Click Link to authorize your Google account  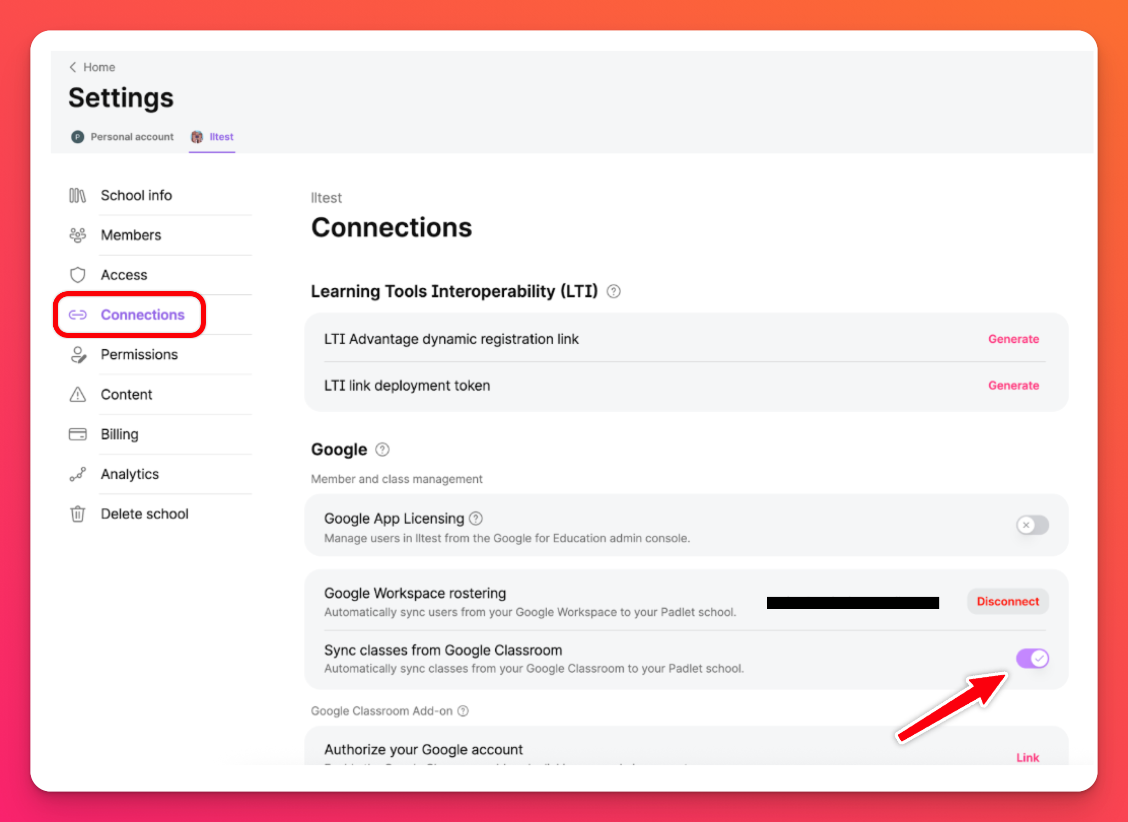(1027, 758)
